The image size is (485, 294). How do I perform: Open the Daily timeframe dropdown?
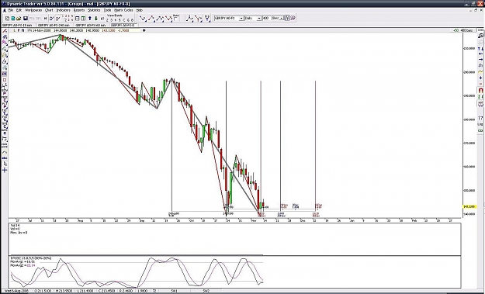click(258, 19)
